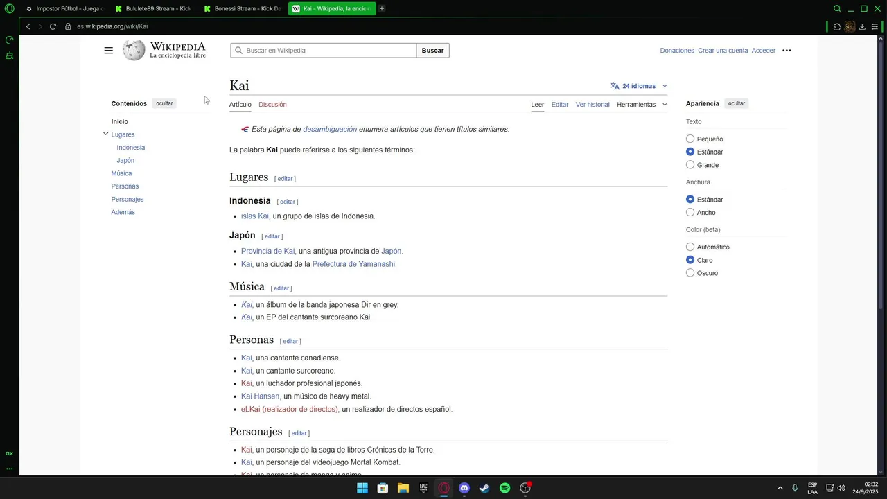
Task: Open the Windows Start menu
Action: point(362,488)
